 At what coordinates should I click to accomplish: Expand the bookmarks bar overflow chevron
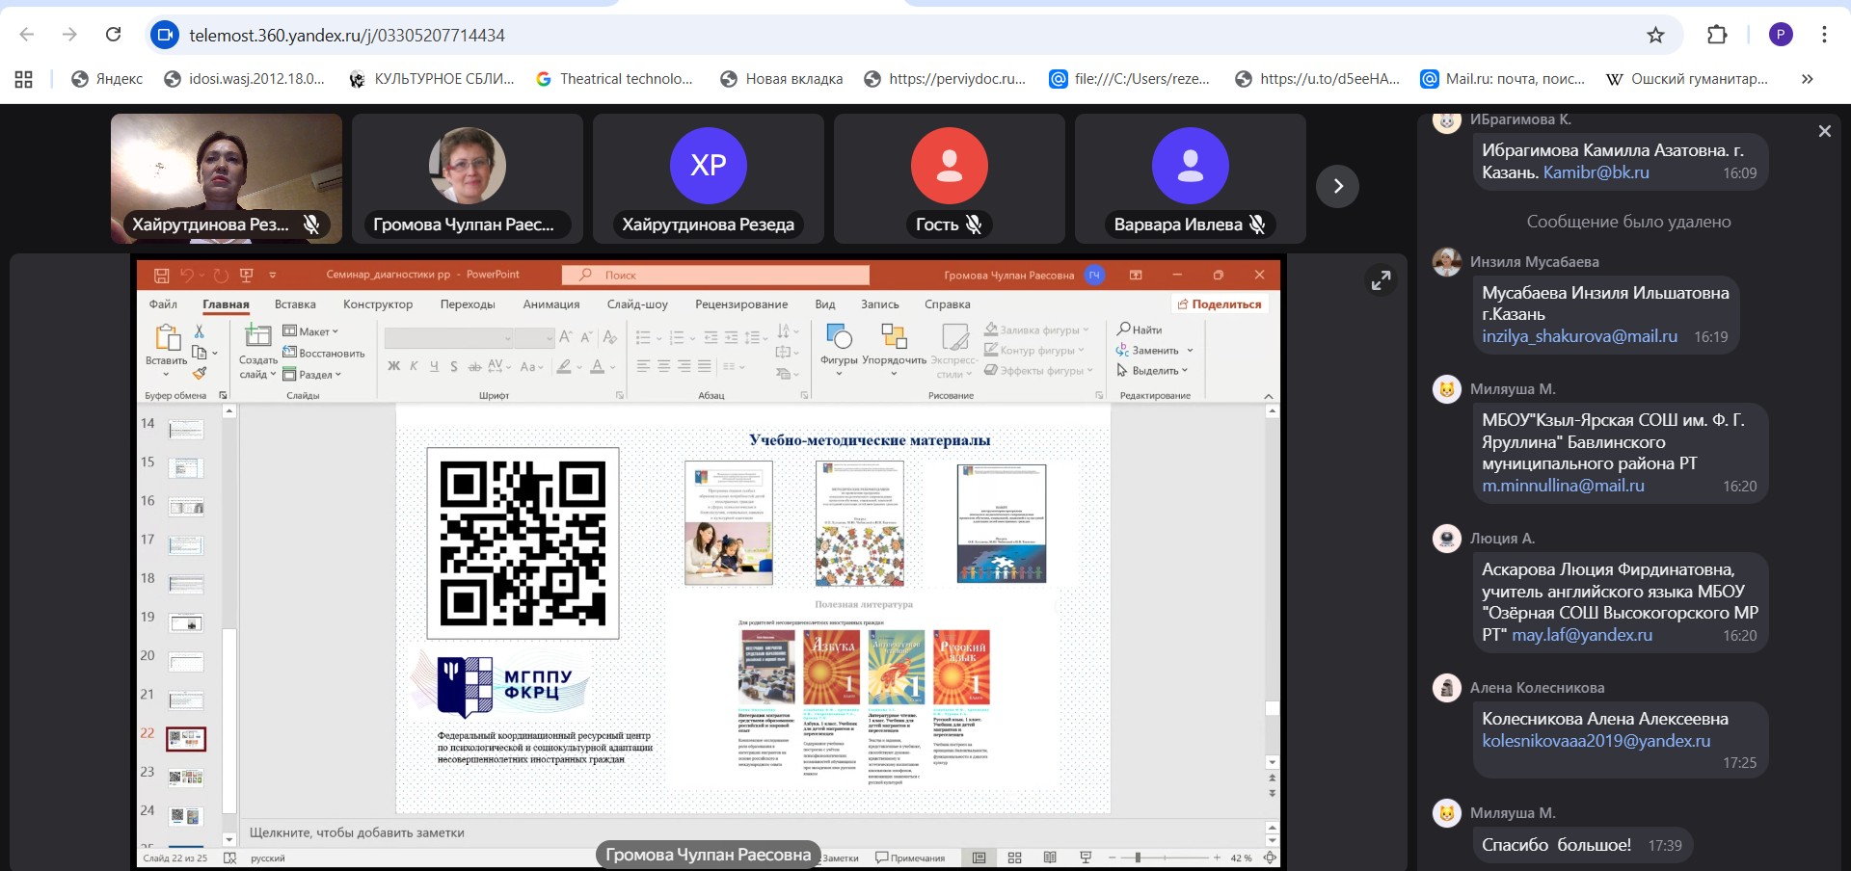point(1807,79)
